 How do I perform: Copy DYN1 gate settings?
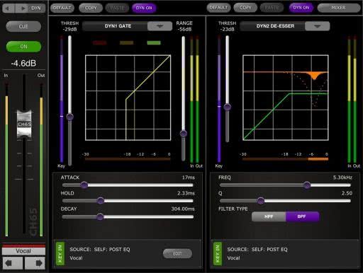coord(91,8)
